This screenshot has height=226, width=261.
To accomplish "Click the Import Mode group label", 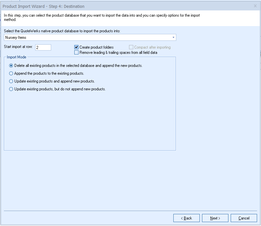I will [x=17, y=57].
